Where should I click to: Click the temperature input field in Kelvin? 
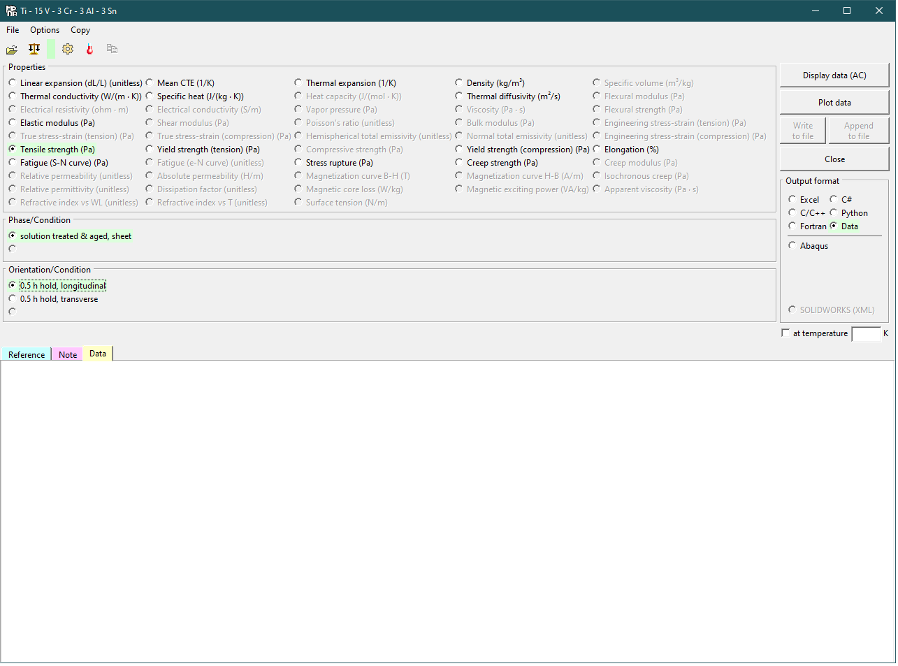(x=866, y=334)
